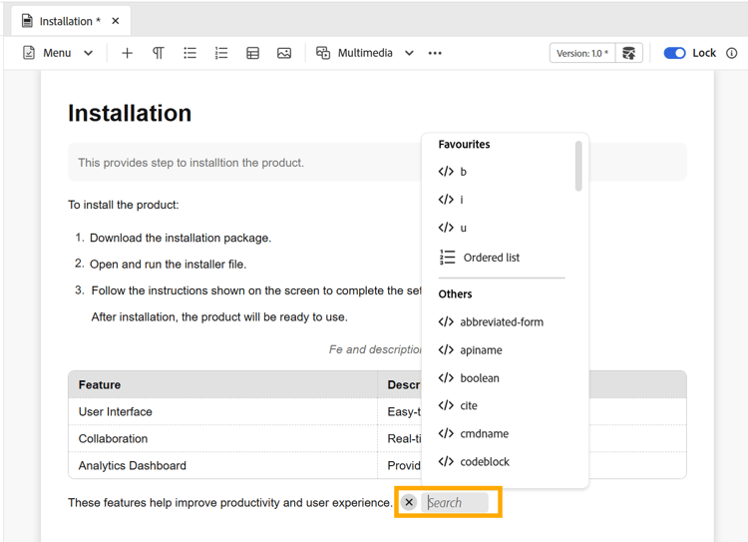The width and height of the screenshot is (748, 542).
Task: Click the info icon beside Lock
Action: click(732, 53)
